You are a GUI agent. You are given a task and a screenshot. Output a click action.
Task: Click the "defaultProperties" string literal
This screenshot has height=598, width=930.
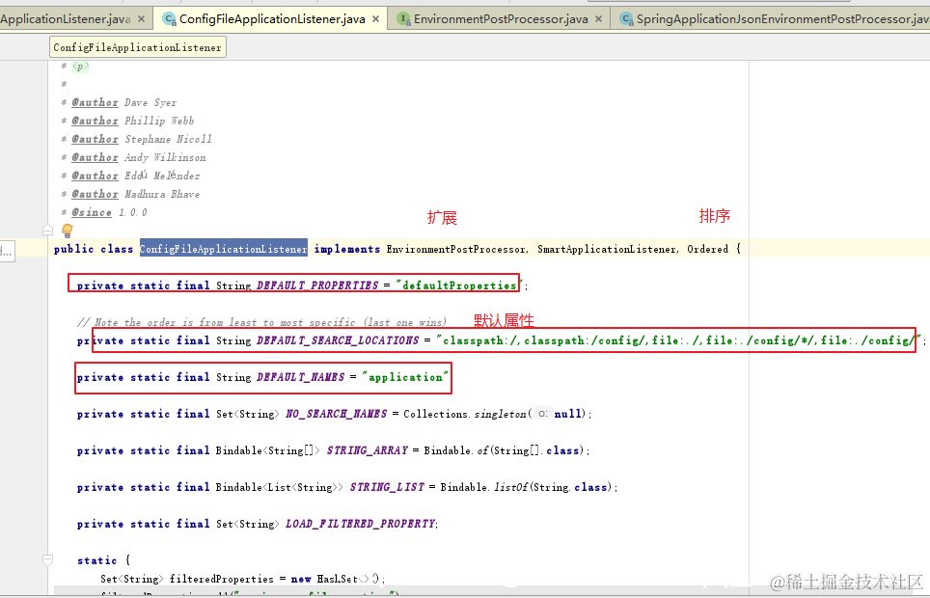pos(459,285)
